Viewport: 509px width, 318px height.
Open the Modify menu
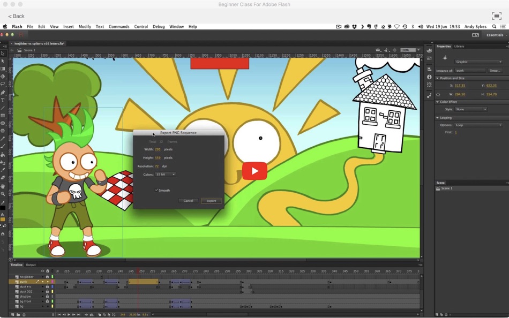(x=85, y=27)
